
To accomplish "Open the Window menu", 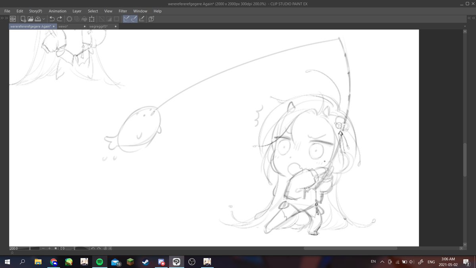I will pyautogui.click(x=140, y=11).
